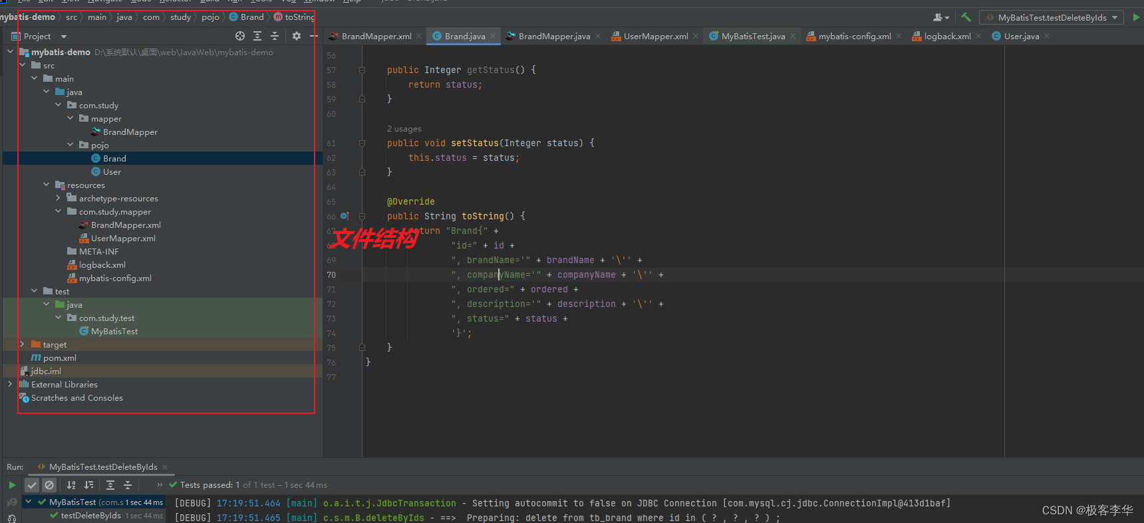Close the BrandMapper.xml tab

tap(419, 36)
